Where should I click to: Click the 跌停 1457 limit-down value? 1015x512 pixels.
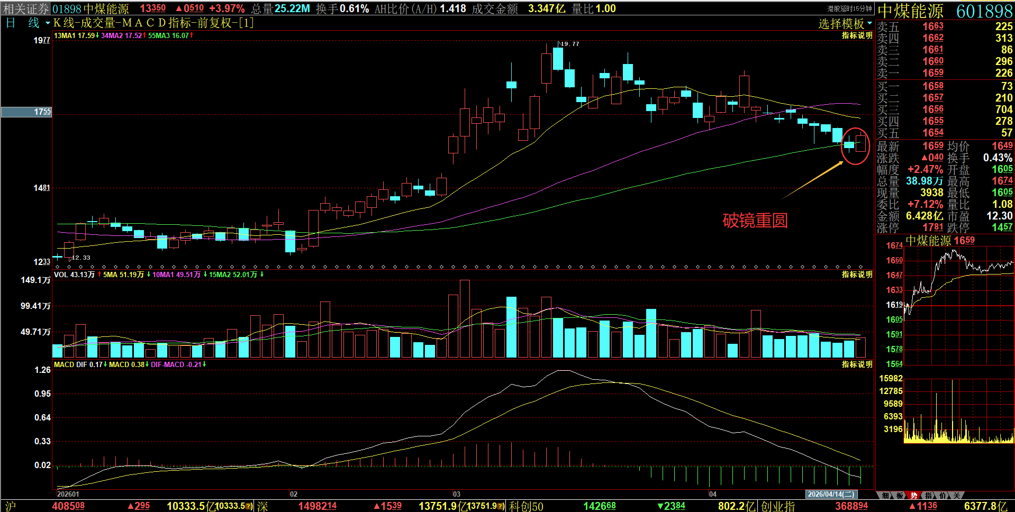1002,227
